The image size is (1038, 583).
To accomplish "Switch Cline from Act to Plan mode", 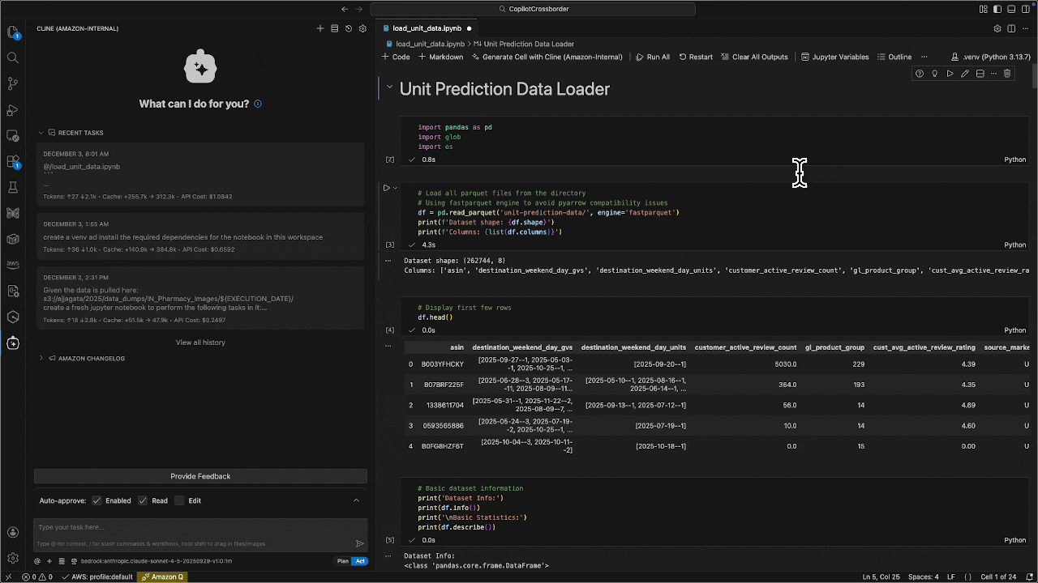I will click(342, 560).
